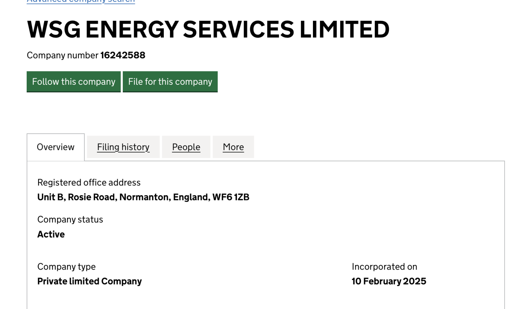521x309 pixels.
Task: Click the Follow this company button
Action: click(74, 81)
